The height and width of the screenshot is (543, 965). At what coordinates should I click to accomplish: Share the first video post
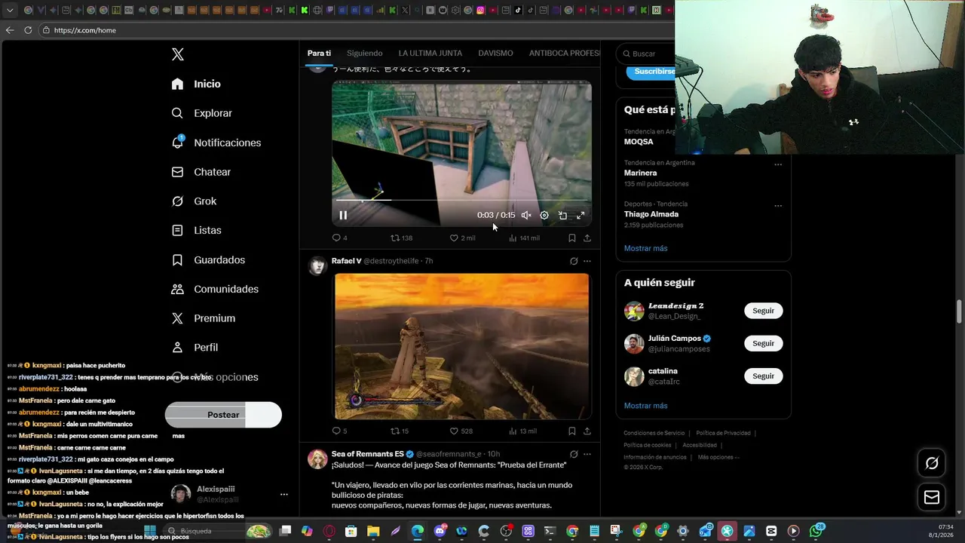tap(587, 238)
